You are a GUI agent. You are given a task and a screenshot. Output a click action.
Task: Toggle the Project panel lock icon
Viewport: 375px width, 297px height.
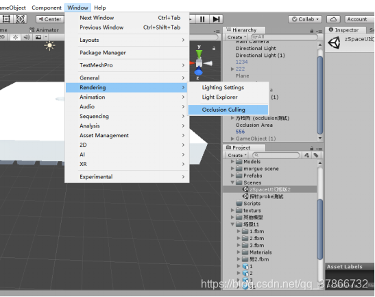coord(312,148)
